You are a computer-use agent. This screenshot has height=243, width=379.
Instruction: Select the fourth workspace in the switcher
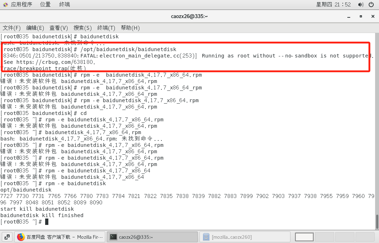point(365,237)
